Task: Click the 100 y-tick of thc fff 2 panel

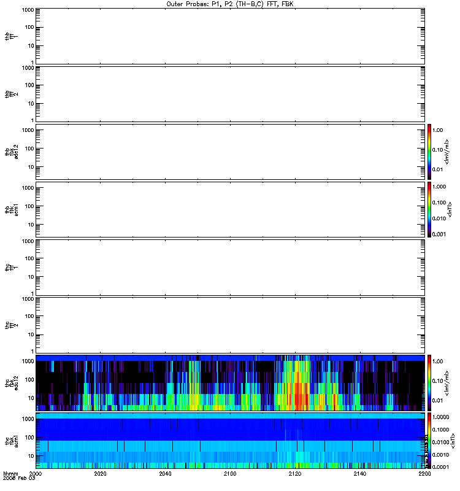Action: pos(29,316)
